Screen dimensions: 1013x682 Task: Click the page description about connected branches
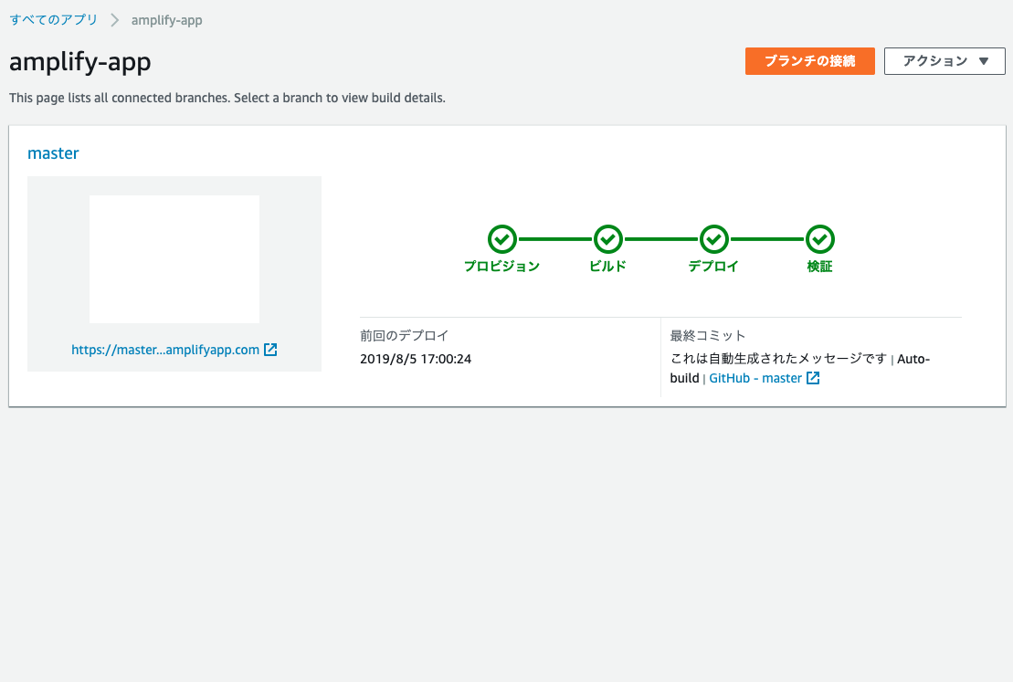coord(227,99)
